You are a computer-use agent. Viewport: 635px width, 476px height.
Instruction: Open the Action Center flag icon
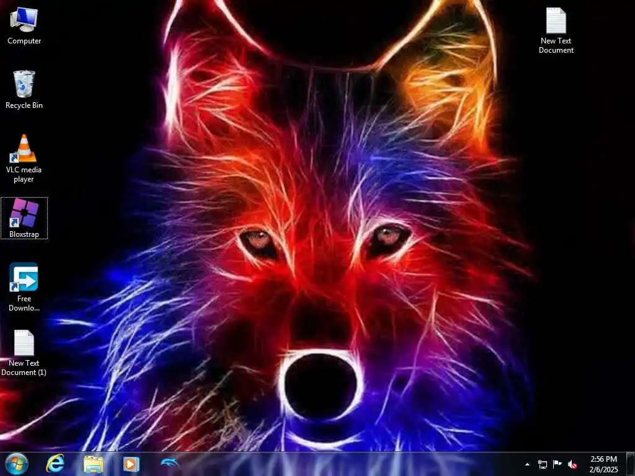coord(557,464)
